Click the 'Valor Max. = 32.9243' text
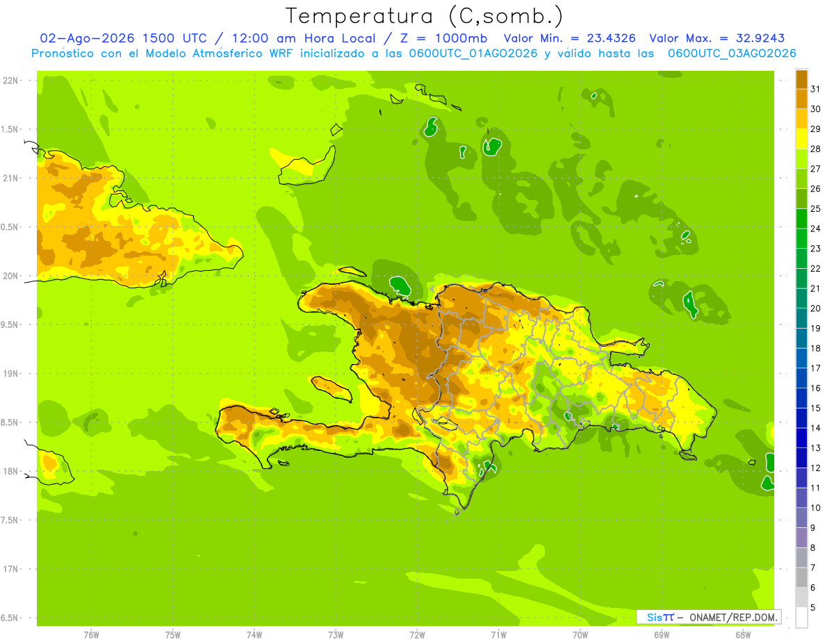Image resolution: width=834 pixels, height=644 pixels. point(717,38)
